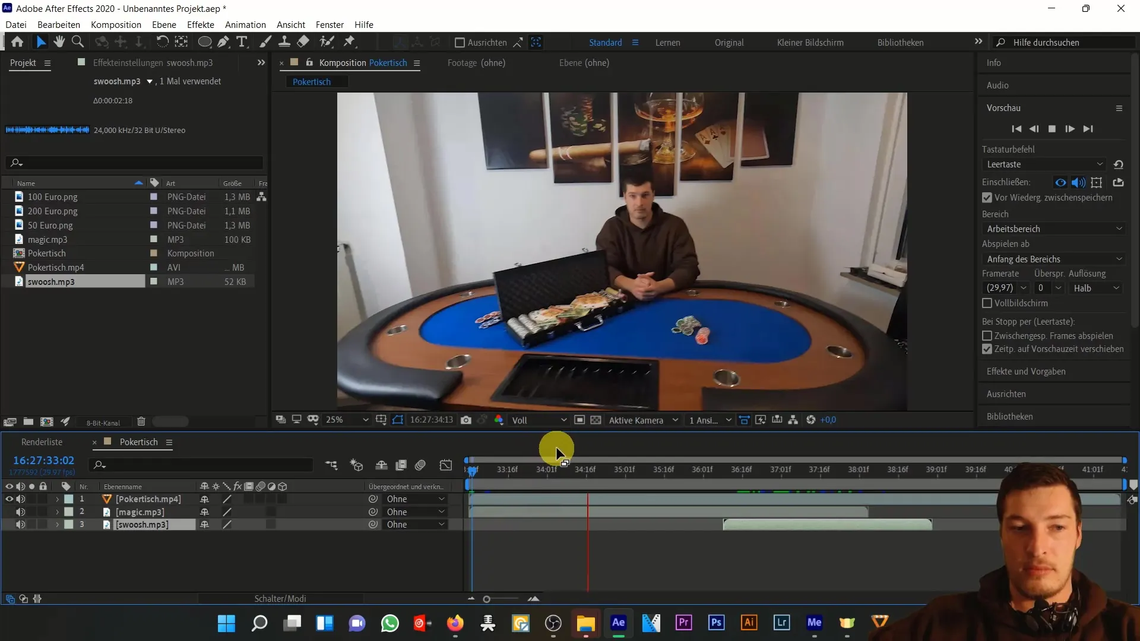The width and height of the screenshot is (1140, 641).
Task: Click the Ebene menu item
Action: tap(164, 24)
